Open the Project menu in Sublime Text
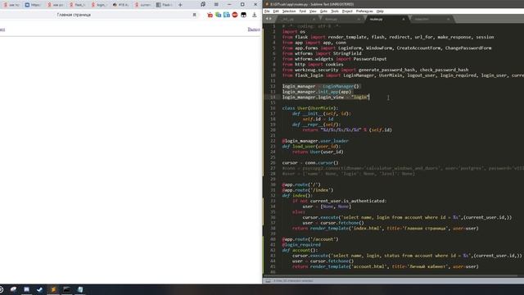Image resolution: width=524 pixels, height=295 pixels. click(347, 11)
